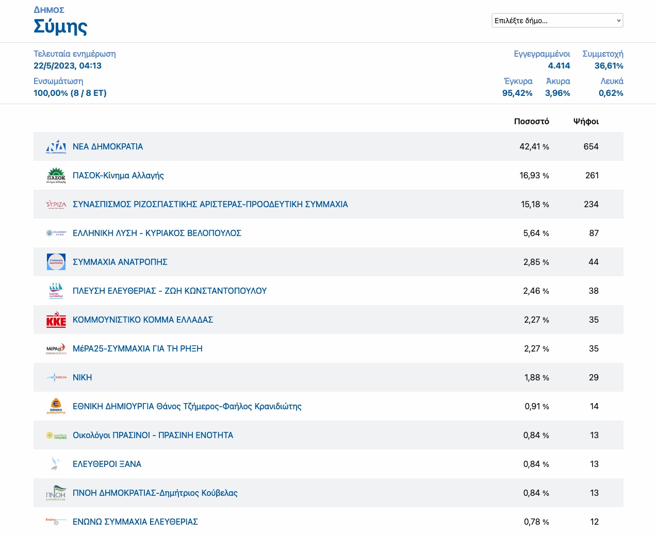656x535 pixels.
Task: Click the Ελληνική Λύση logo
Action: coord(56,233)
